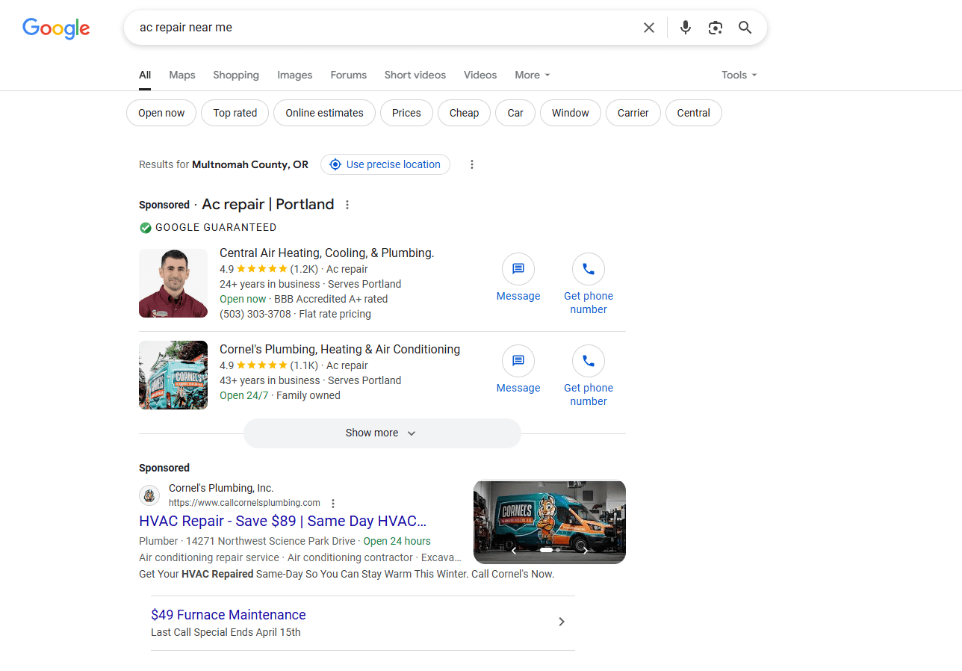Click 14271 Northwest Science Park Drive address
The width and height of the screenshot is (962, 671).
[270, 541]
